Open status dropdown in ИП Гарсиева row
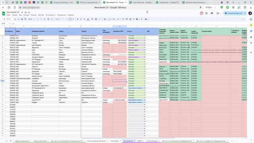 (x=144, y=41)
